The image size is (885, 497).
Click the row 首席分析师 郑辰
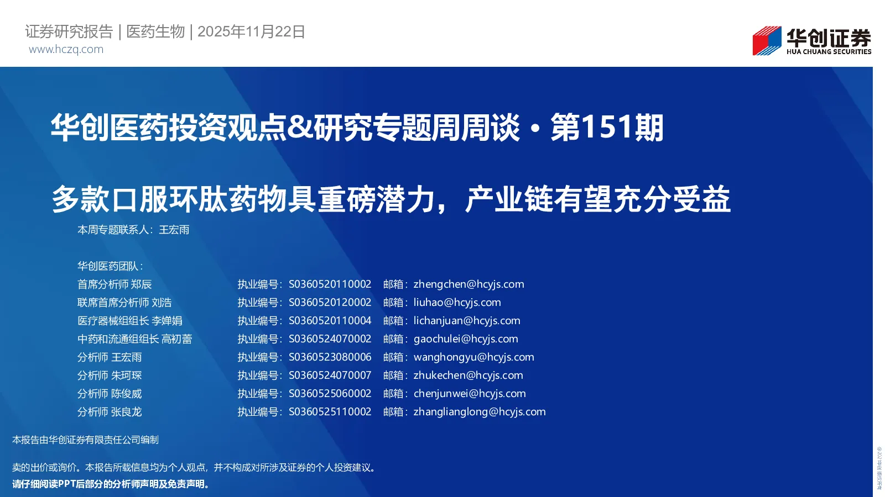pyautogui.click(x=114, y=284)
